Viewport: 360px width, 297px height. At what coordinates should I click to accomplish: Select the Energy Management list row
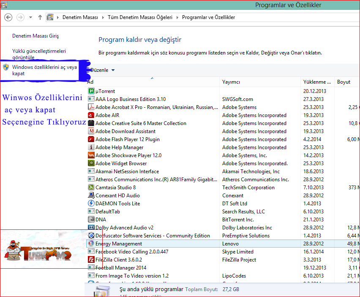pyautogui.click(x=223, y=243)
